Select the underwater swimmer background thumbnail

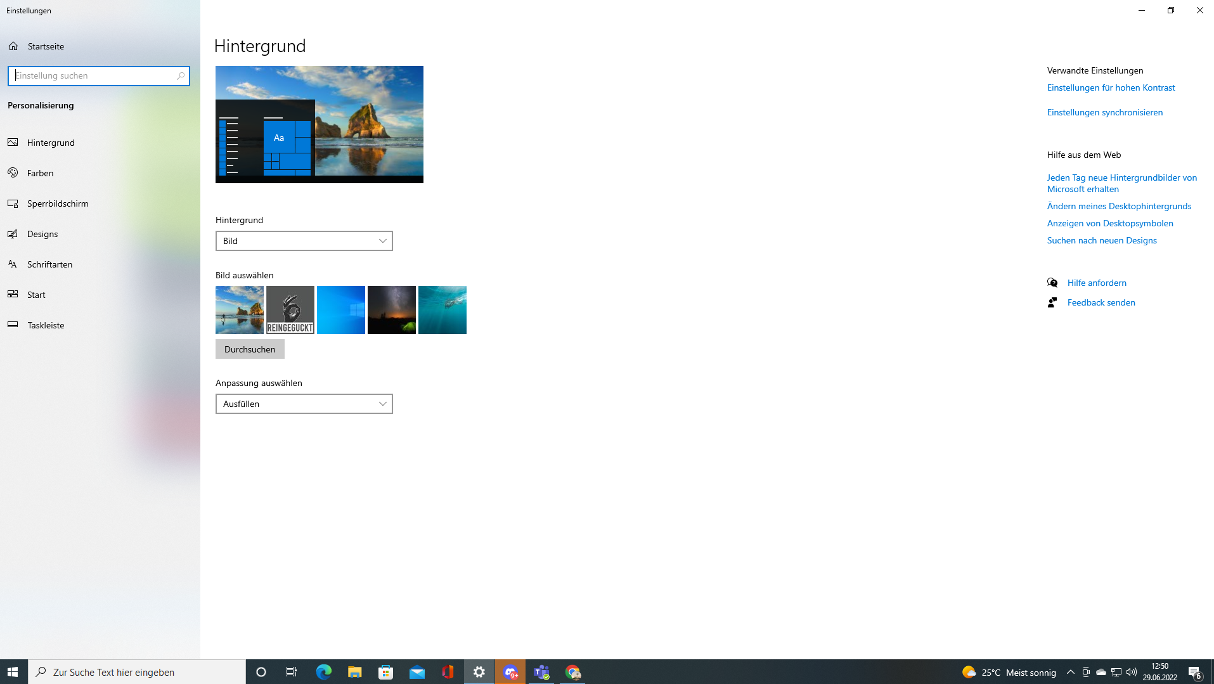442,309
